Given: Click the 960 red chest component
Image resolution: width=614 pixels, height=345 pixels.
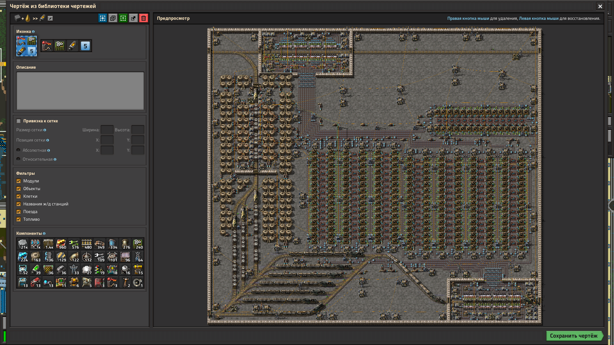Looking at the screenshot, I should tap(61, 244).
